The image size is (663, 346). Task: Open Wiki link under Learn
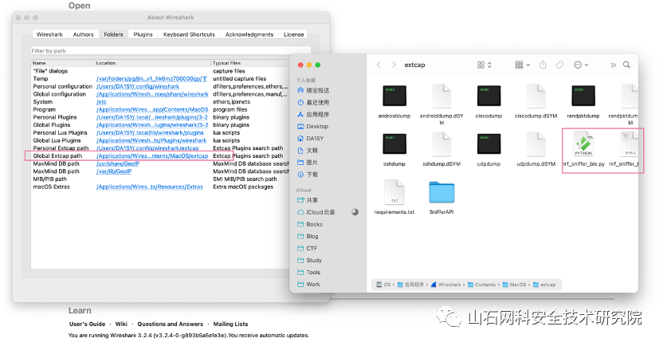[x=121, y=324]
